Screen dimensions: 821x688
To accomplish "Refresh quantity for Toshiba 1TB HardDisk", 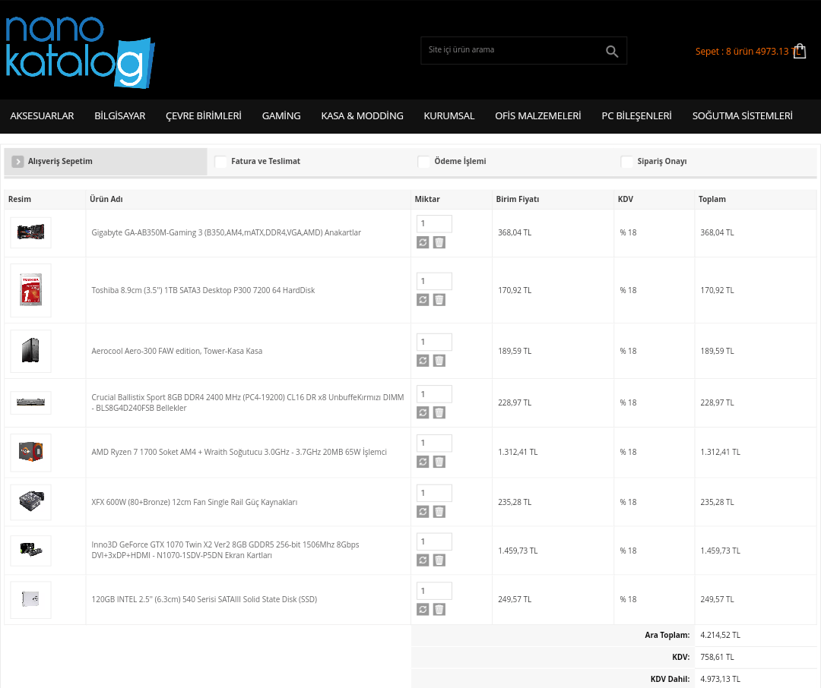I will pos(423,300).
